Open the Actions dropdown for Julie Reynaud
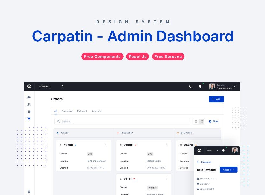 tap(228, 170)
